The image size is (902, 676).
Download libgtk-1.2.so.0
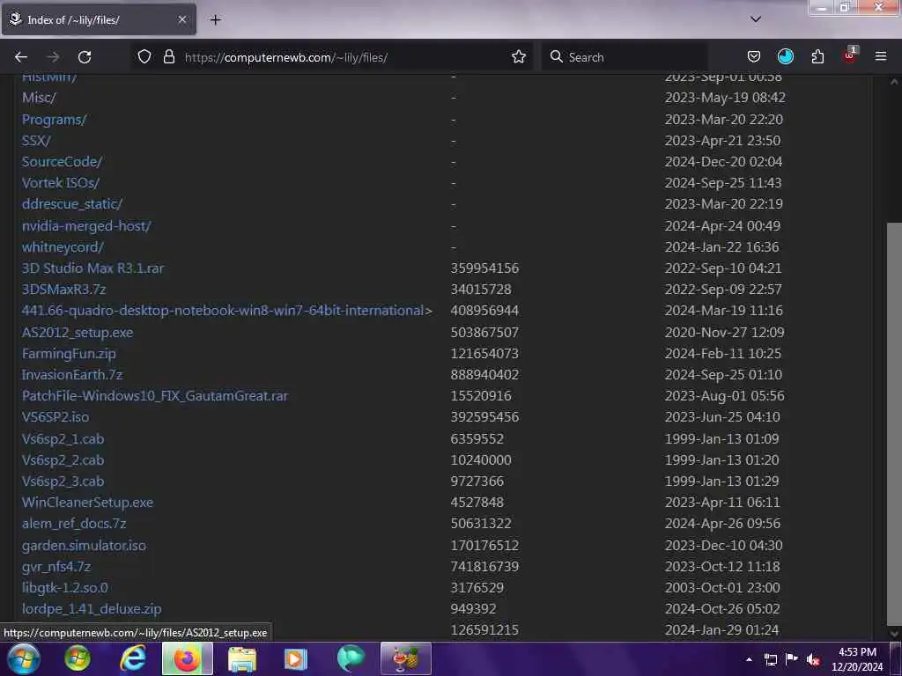64,588
